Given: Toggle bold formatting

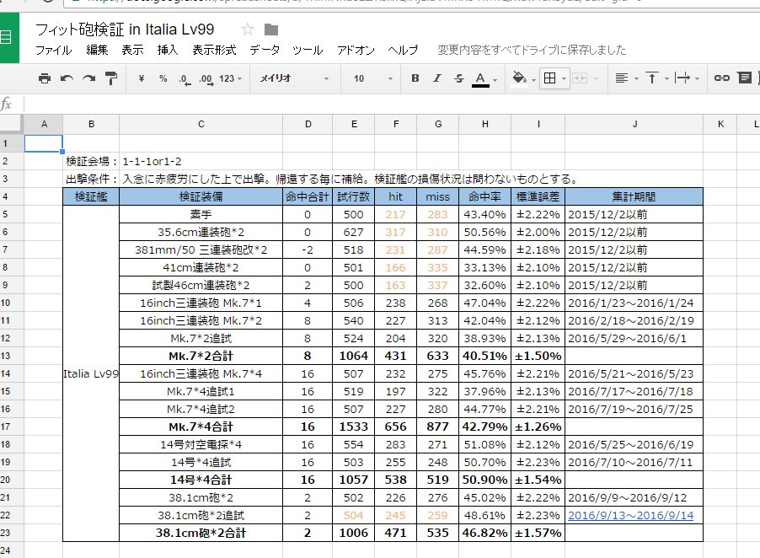Looking at the screenshot, I should [x=415, y=78].
